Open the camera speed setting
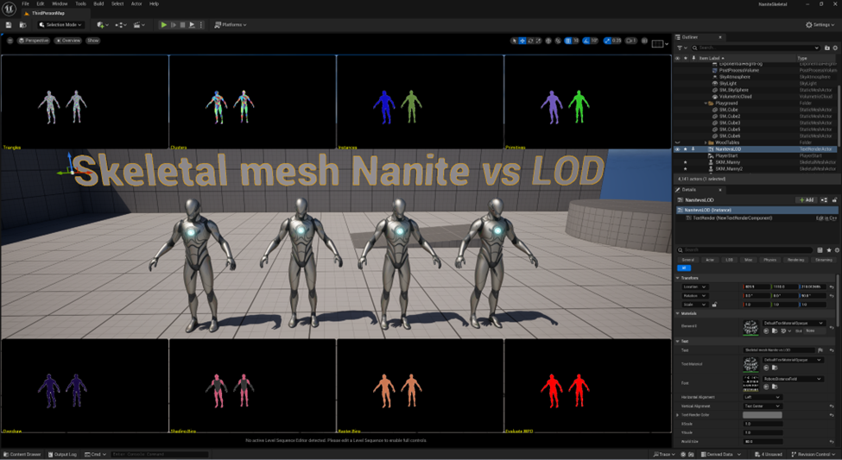 [631, 41]
